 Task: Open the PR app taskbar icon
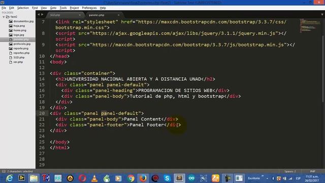pyautogui.click(x=58, y=178)
